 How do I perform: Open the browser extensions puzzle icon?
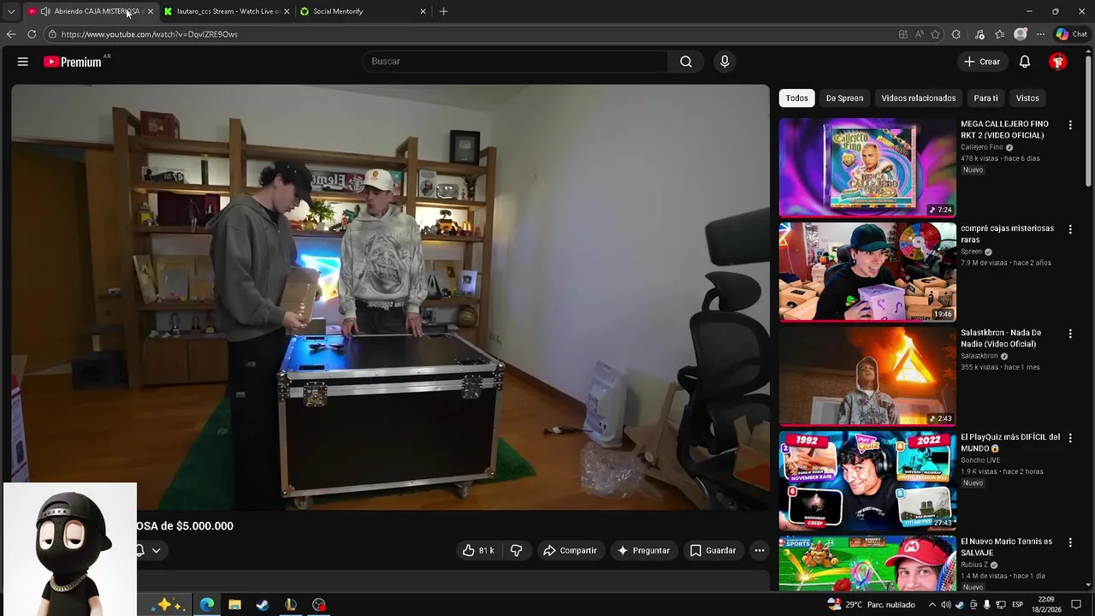tap(956, 34)
